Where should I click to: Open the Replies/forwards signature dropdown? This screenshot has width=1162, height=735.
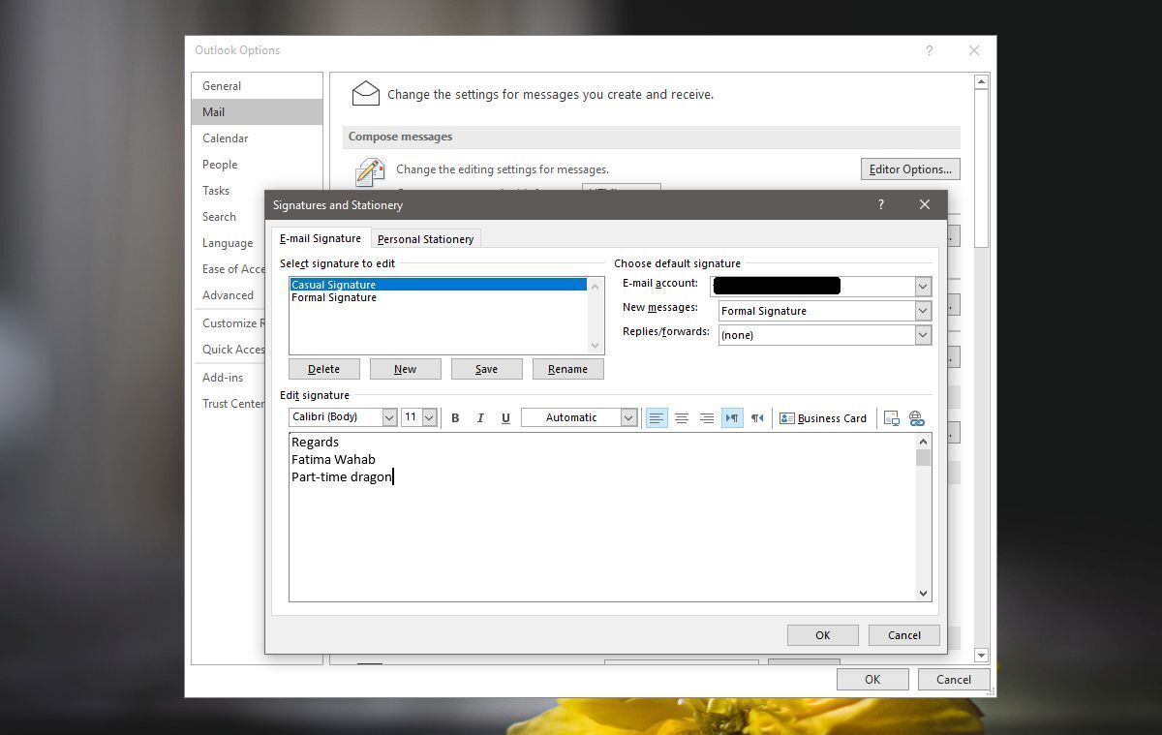click(x=922, y=334)
